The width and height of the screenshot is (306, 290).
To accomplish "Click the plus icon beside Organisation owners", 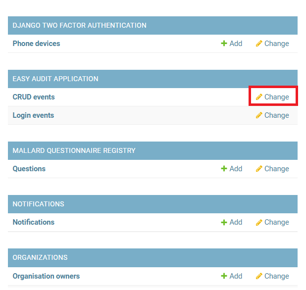I will coord(224,276).
